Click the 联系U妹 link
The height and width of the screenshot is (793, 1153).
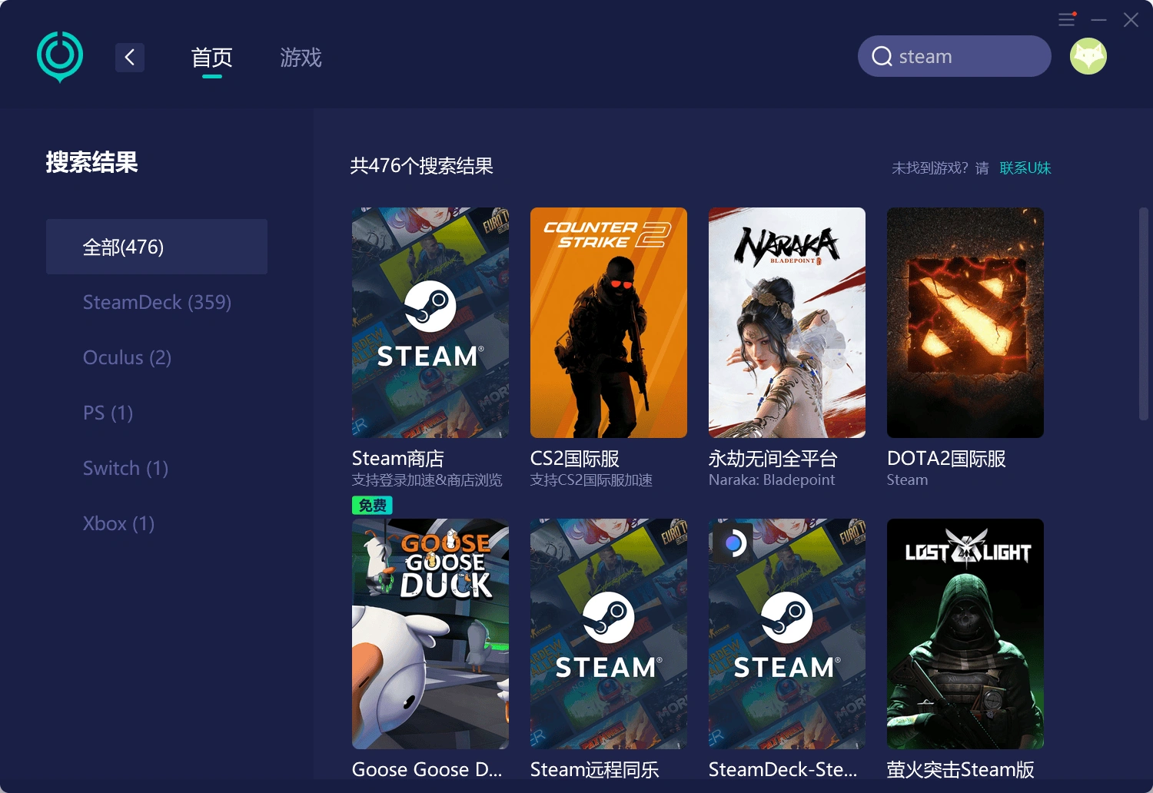(x=1025, y=168)
